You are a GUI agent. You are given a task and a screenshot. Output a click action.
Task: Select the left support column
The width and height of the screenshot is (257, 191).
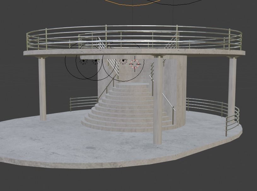[43, 89]
